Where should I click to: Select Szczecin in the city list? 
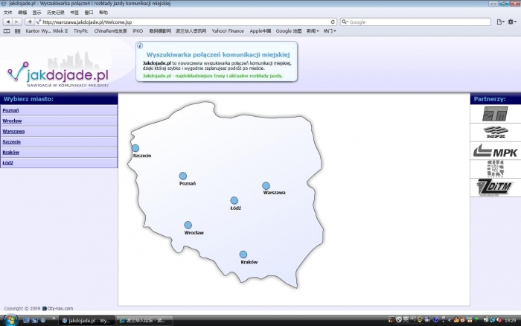point(11,142)
